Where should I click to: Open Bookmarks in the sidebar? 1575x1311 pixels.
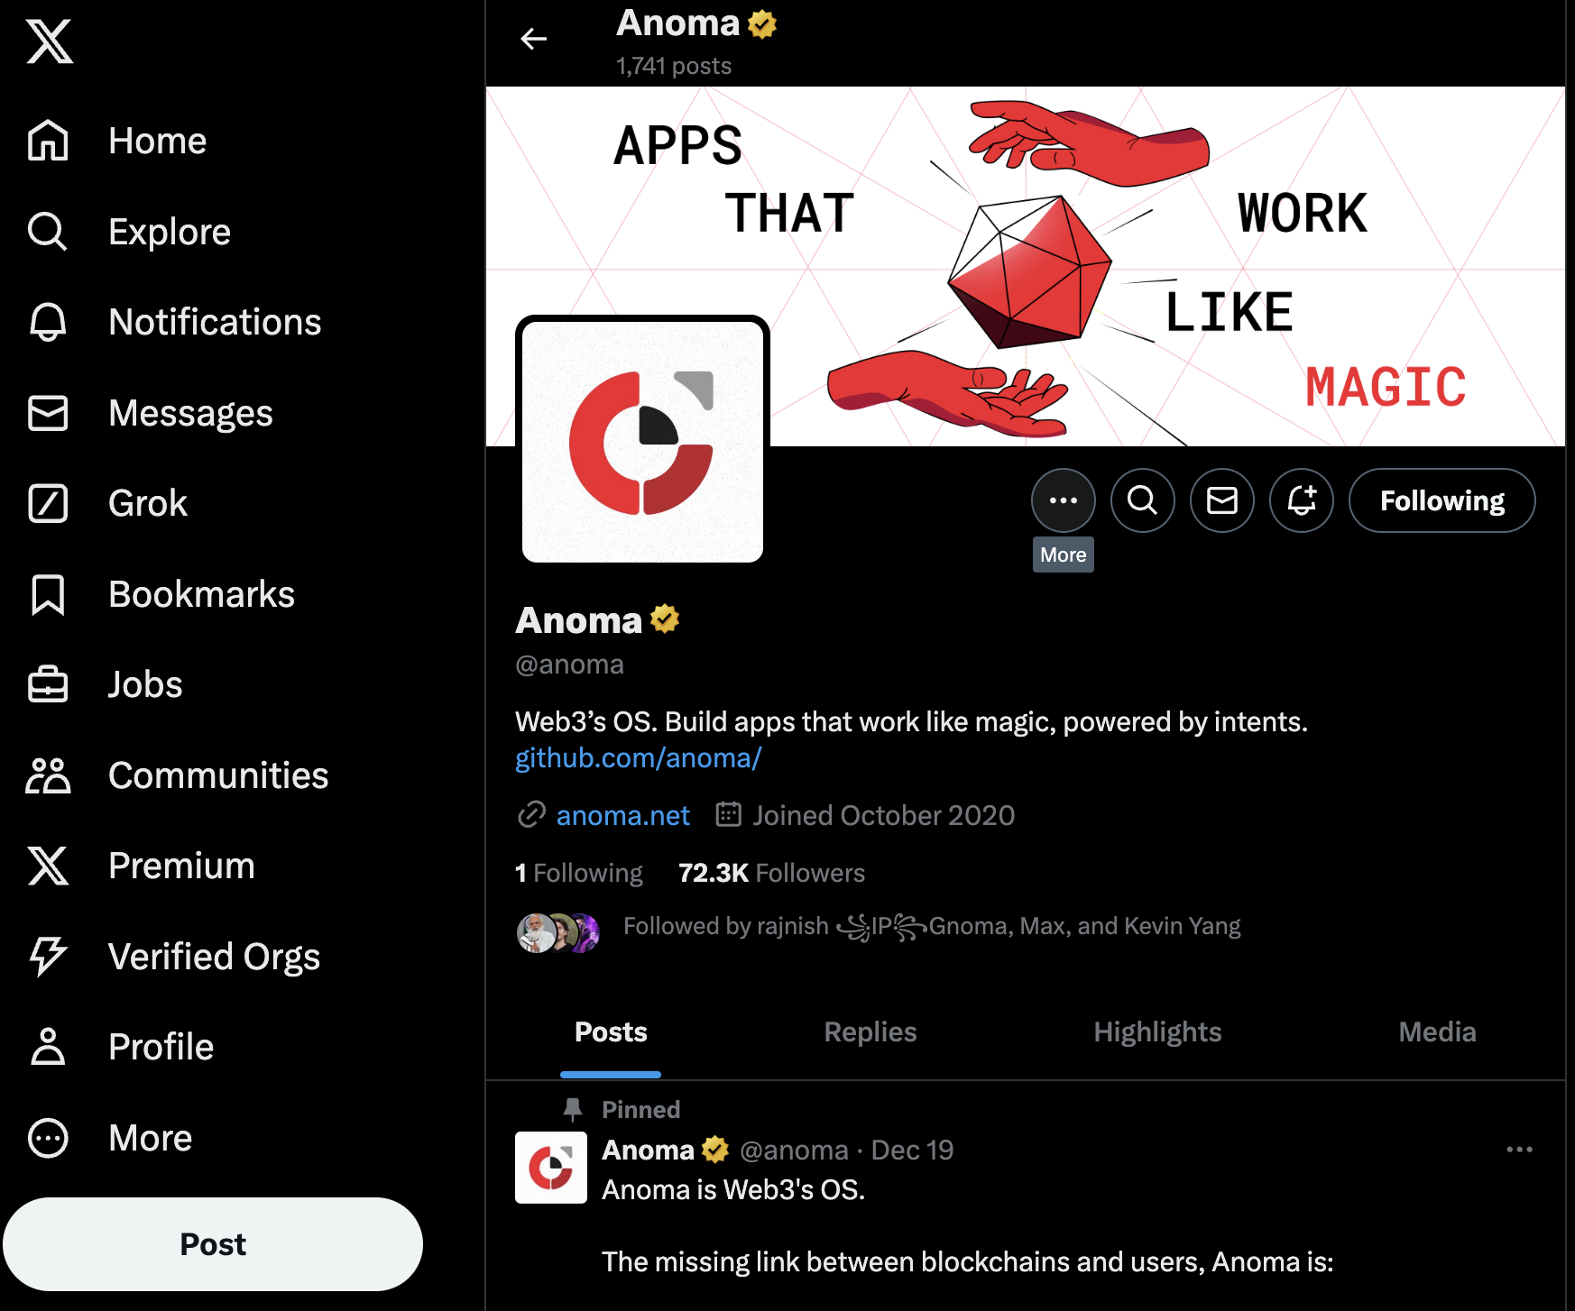161,594
